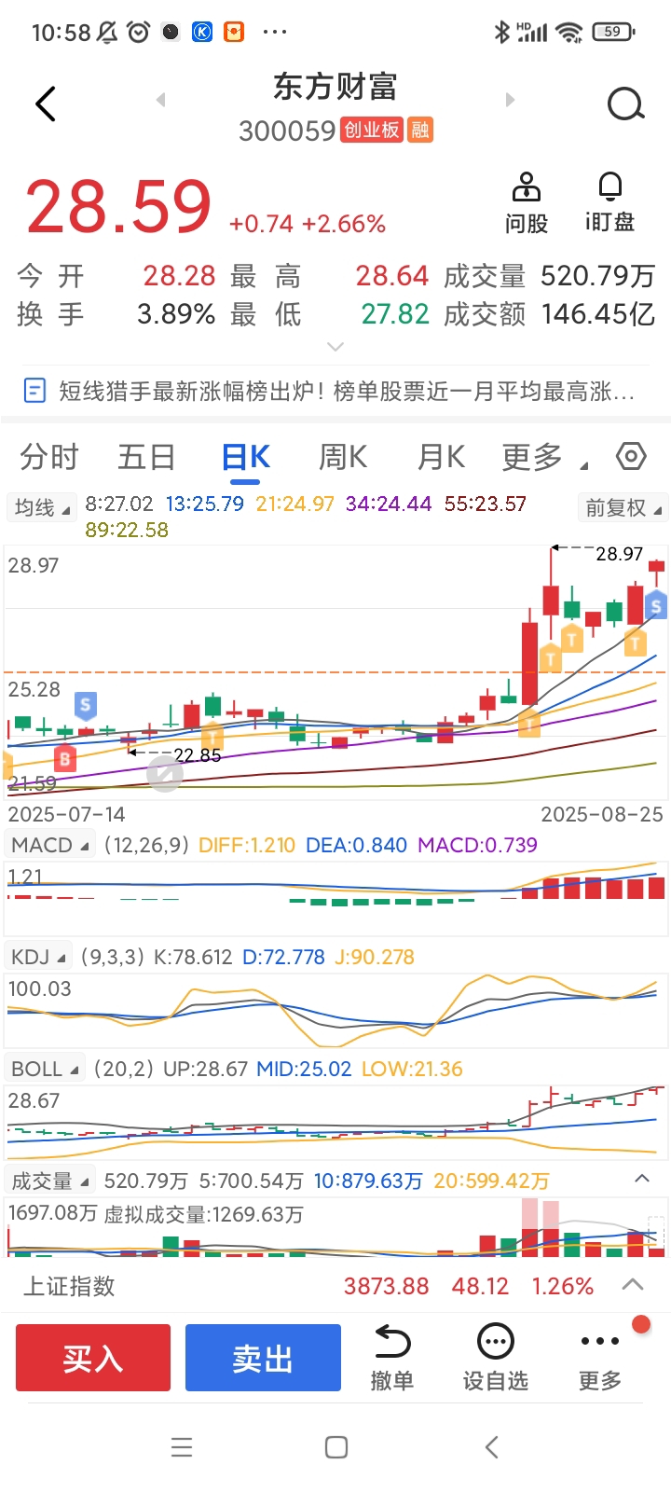The image size is (671, 1492).
Task: Collapse volume panel with up chevron
Action: [642, 1179]
